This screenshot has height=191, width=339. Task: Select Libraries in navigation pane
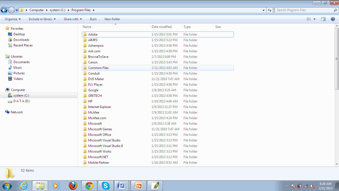[16, 57]
